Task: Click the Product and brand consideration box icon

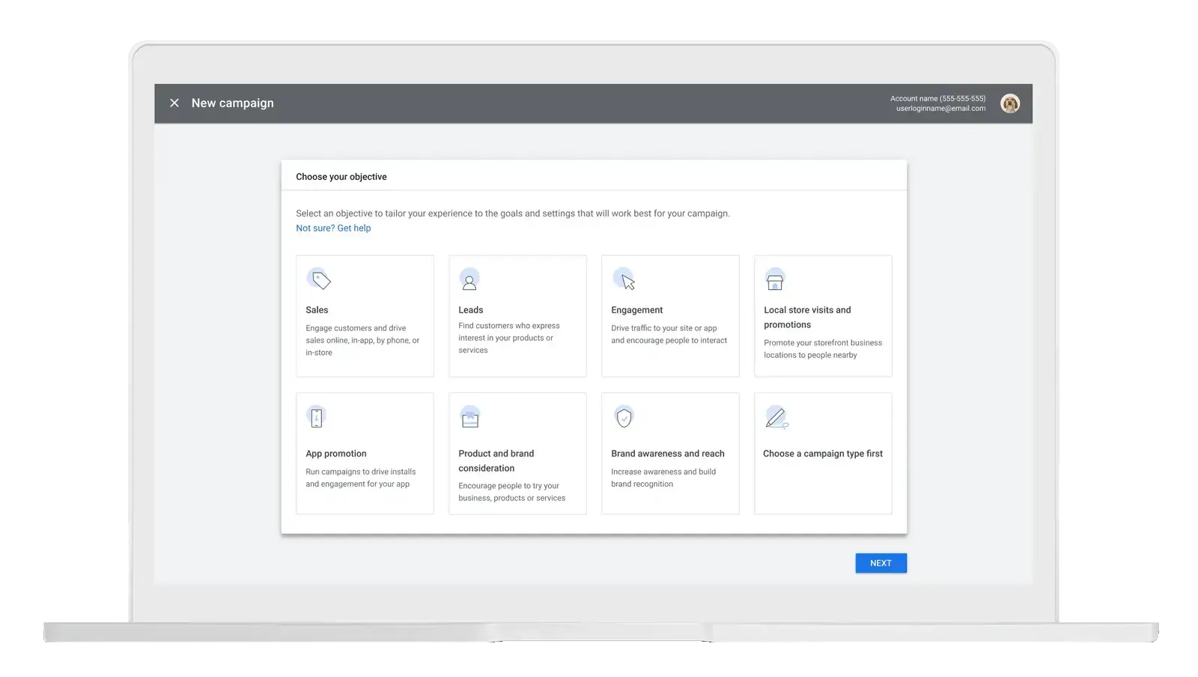Action: (470, 418)
